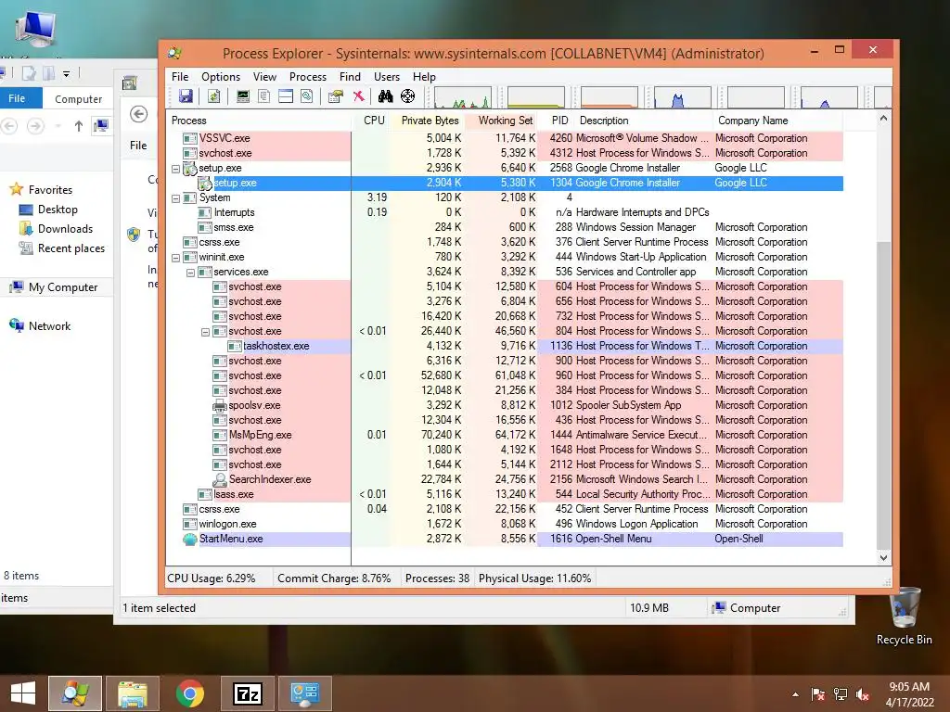The image size is (950, 712).
Task: Click the Explorer up-arrow navigation icon
Action: click(x=78, y=126)
